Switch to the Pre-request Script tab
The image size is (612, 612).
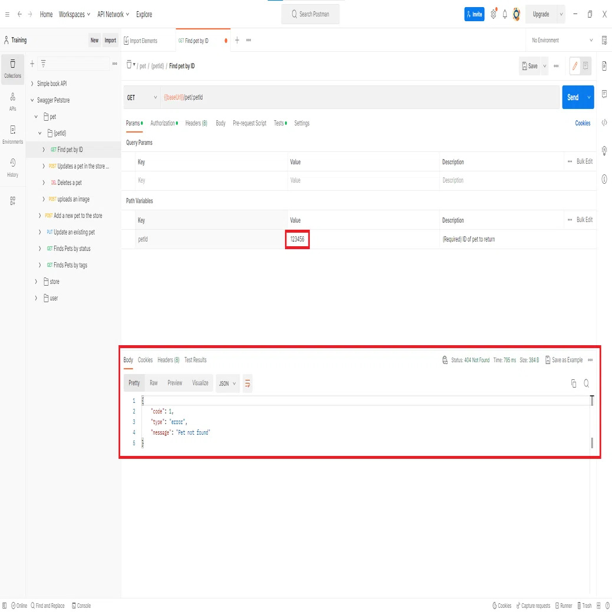[249, 123]
